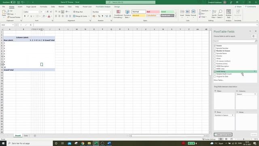Click the Format Painter brush icon
The image size is (259, 146).
8,17
